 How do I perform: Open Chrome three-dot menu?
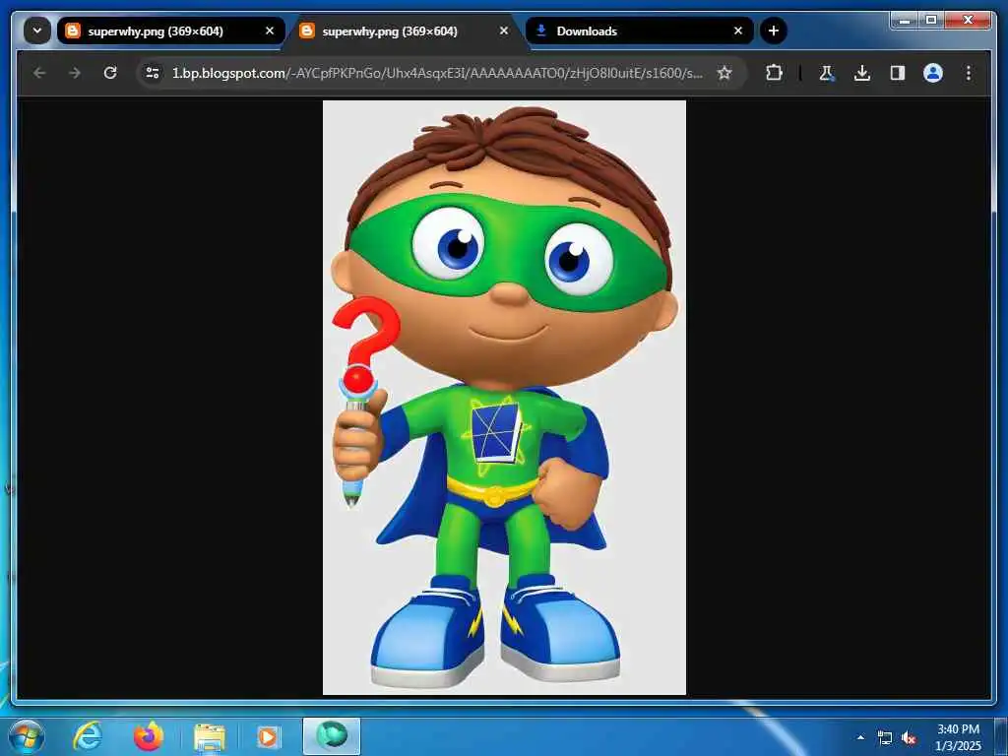tap(969, 73)
